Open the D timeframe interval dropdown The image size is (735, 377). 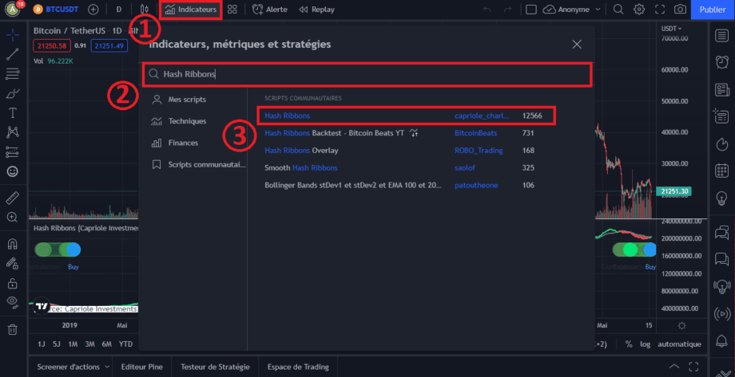click(x=119, y=10)
